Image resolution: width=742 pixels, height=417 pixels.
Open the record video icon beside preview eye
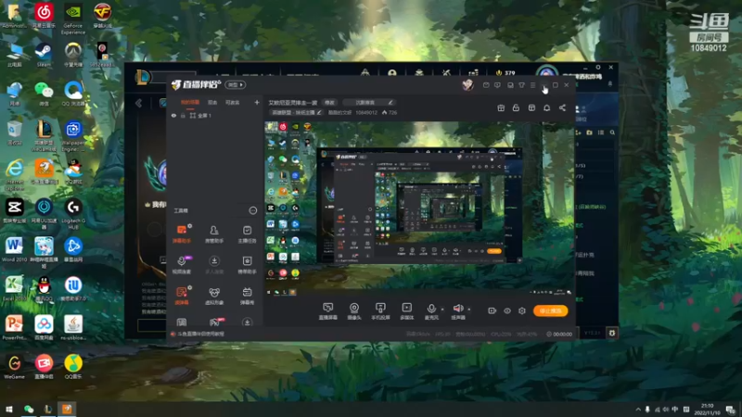(493, 310)
